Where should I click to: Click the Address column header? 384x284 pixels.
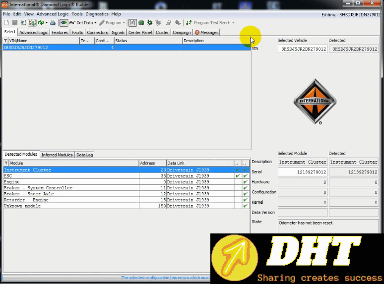153,163
